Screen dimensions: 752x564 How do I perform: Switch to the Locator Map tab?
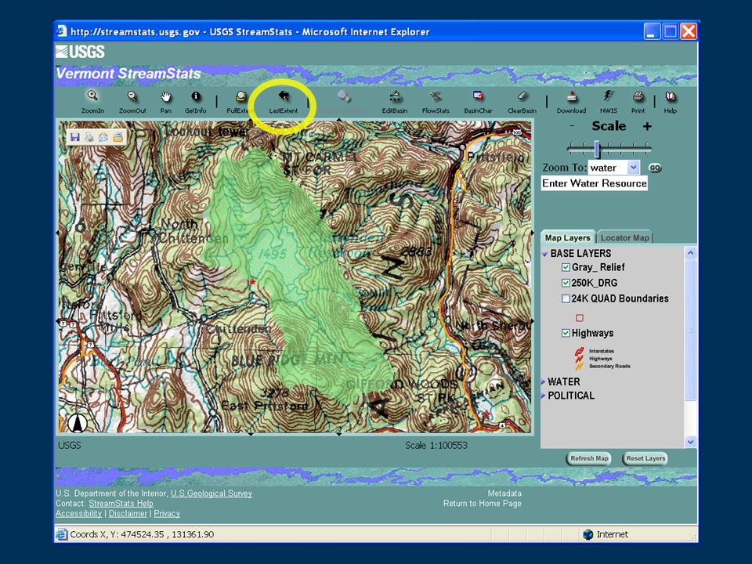tap(624, 237)
